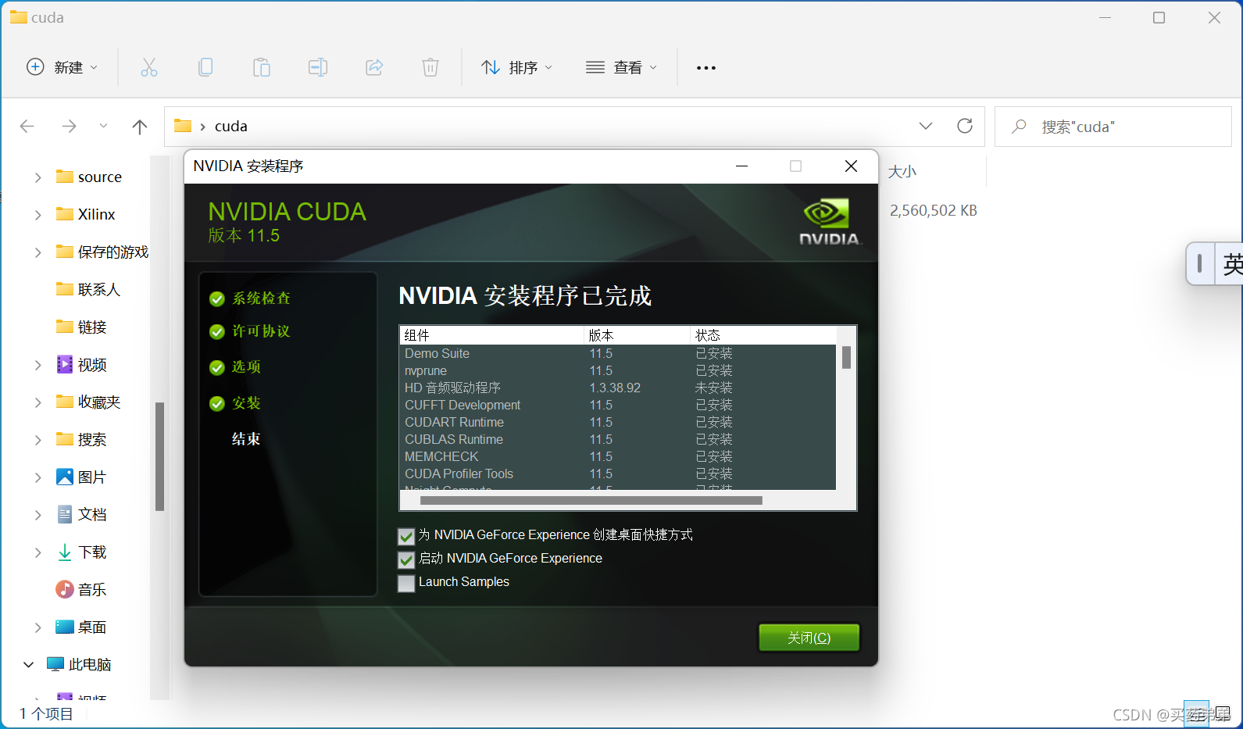Select the 下载 downloads icon in sidebar
The image size is (1243, 729).
(x=65, y=552)
